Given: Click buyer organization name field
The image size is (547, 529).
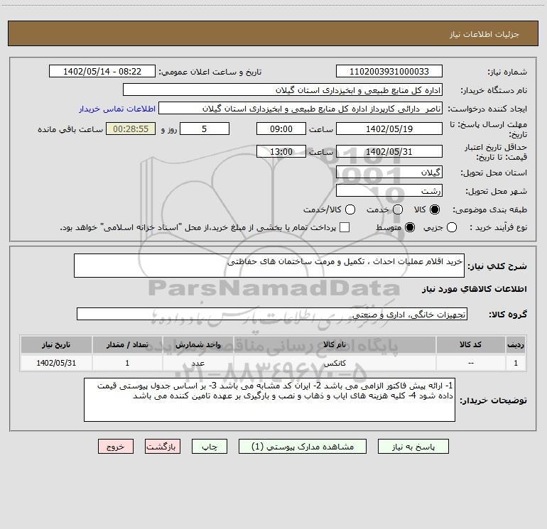Looking at the screenshot, I should (x=283, y=90).
